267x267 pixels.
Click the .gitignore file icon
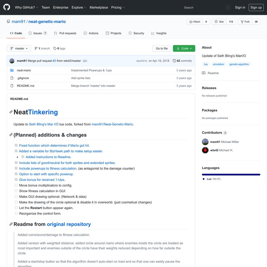coord(12,78)
